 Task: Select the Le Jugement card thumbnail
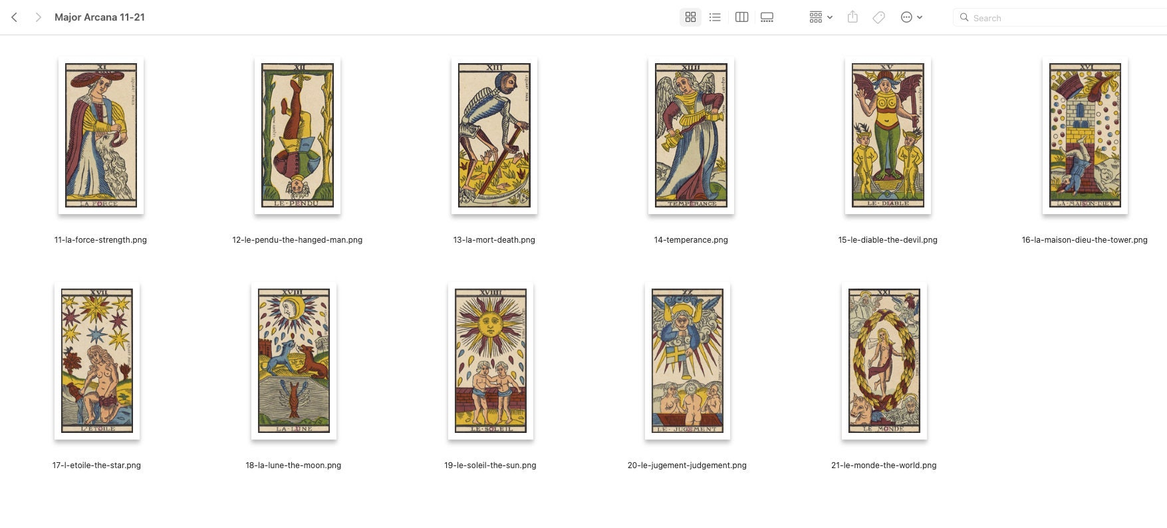coord(688,361)
